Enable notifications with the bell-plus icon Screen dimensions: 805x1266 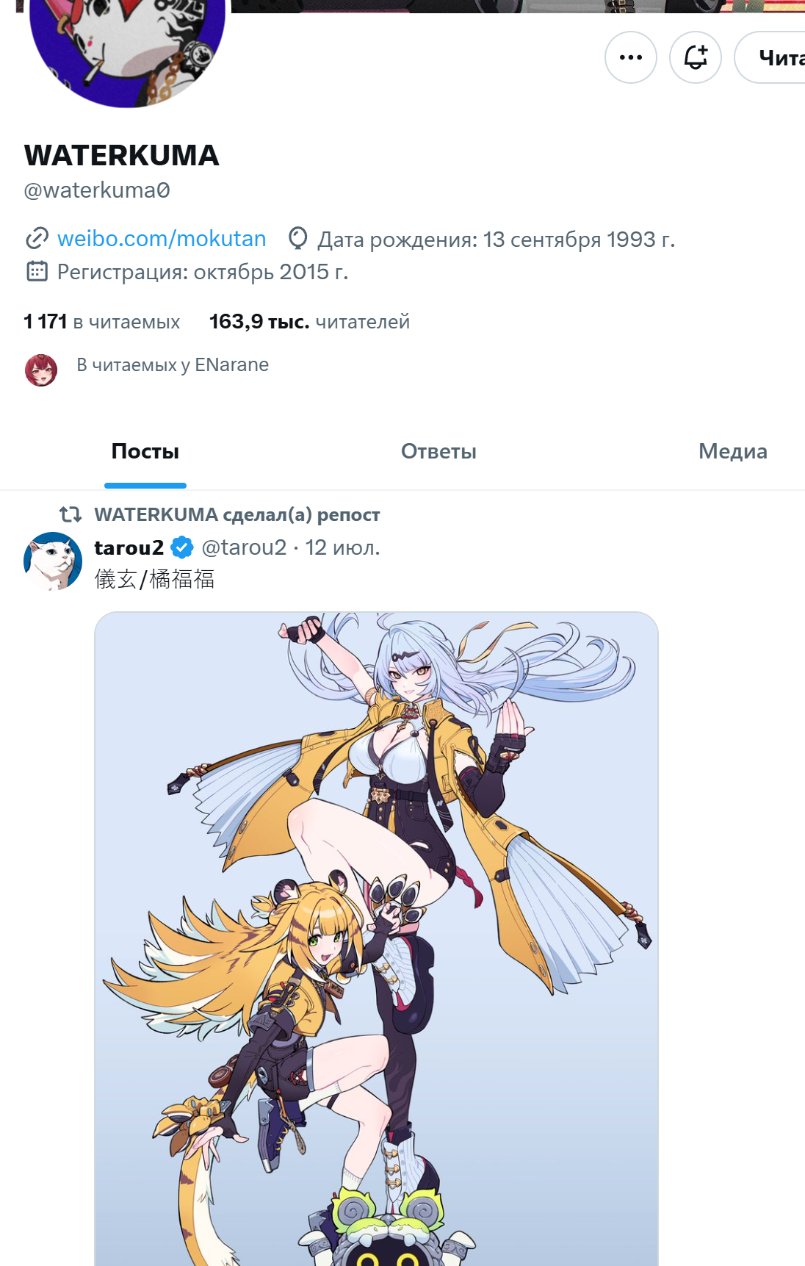click(x=696, y=57)
